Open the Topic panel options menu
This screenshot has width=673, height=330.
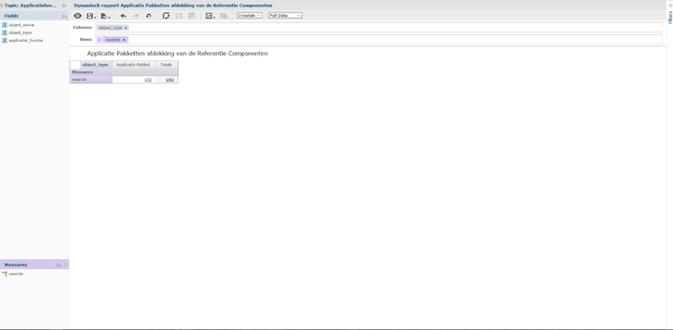[65, 6]
